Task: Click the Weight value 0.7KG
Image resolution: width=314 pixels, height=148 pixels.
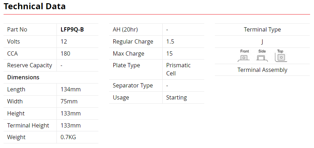Action: (68, 137)
